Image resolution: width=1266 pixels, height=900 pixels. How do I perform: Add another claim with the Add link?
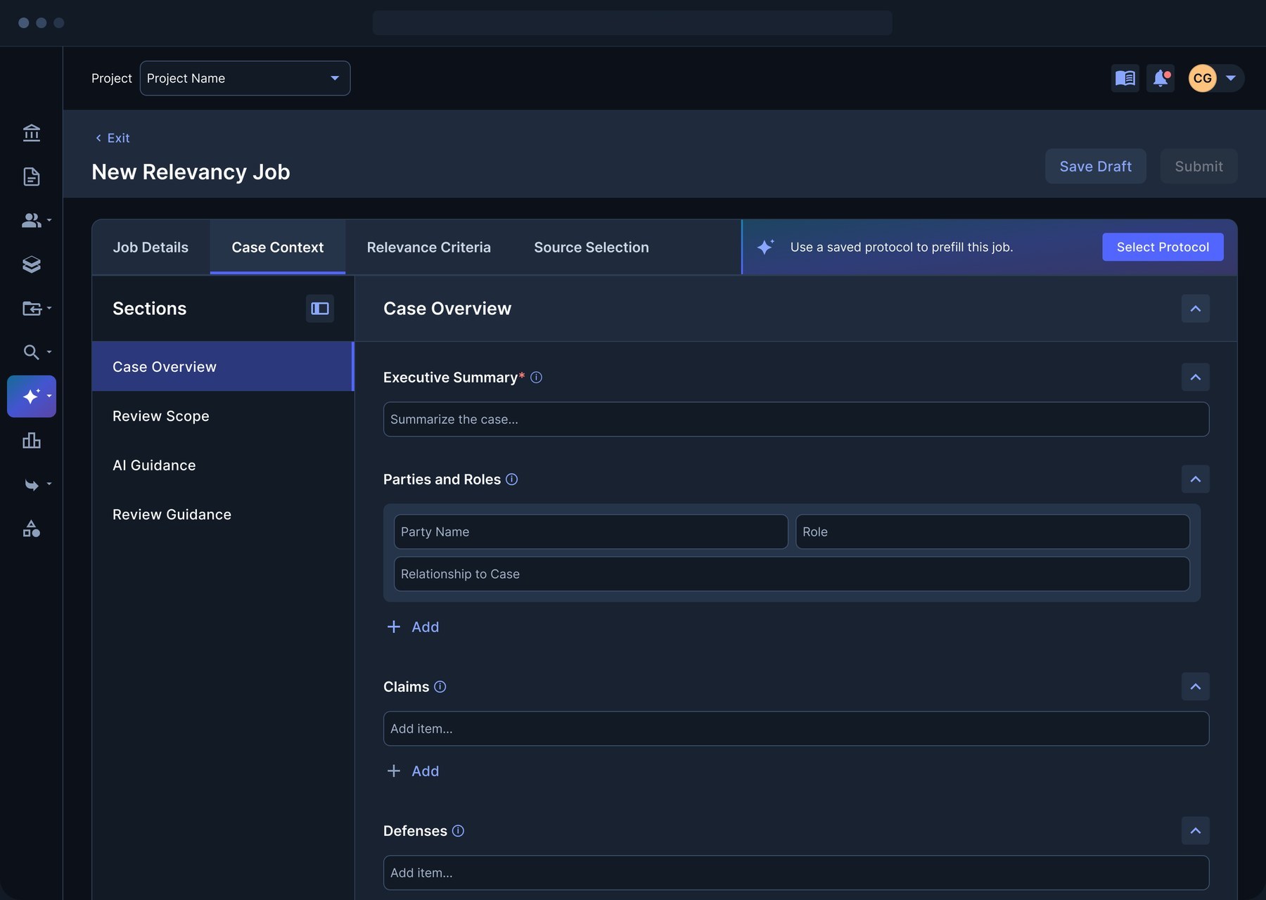(x=413, y=771)
